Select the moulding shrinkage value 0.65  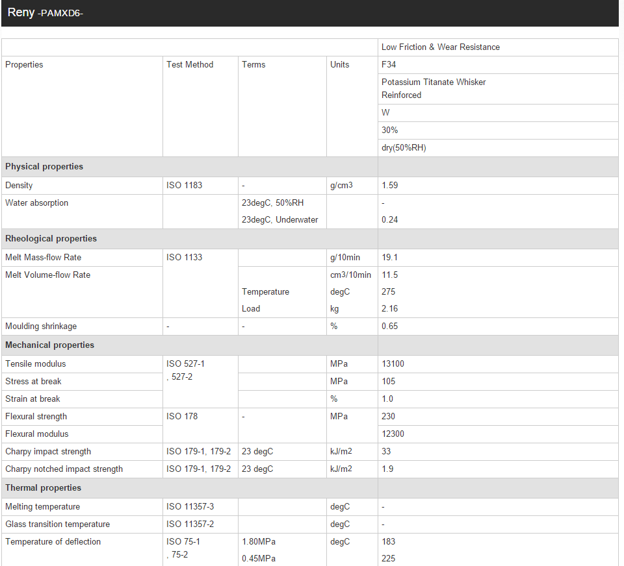(389, 326)
